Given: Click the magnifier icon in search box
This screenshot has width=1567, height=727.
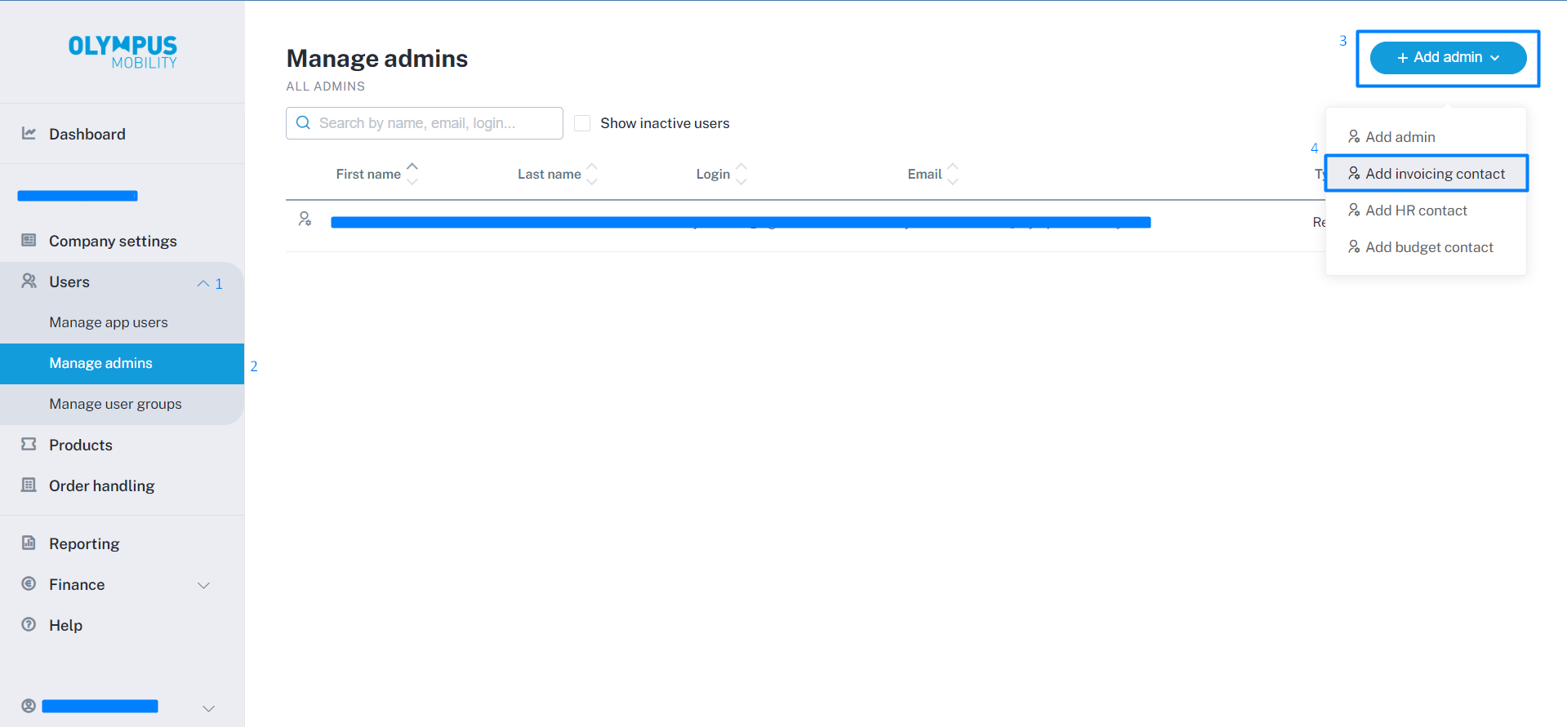Looking at the screenshot, I should point(303,122).
